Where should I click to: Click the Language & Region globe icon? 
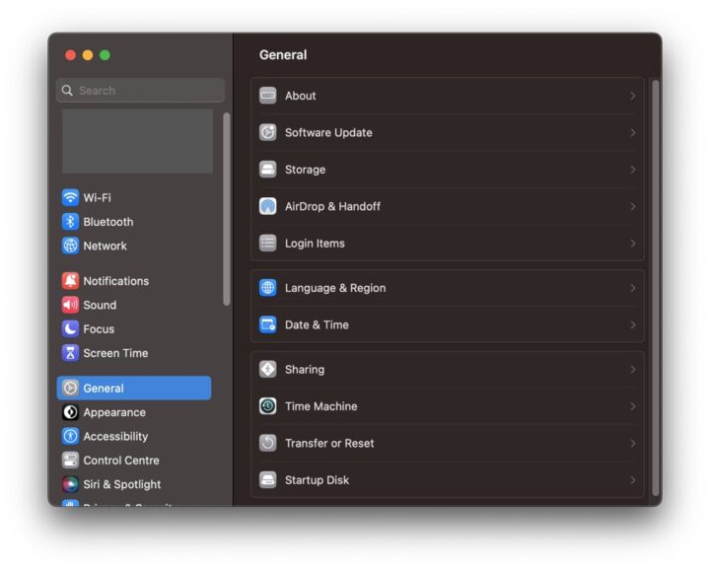[267, 288]
